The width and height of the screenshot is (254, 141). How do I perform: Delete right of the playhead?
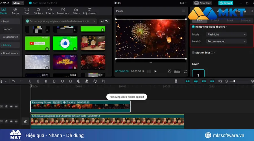coord(46,81)
